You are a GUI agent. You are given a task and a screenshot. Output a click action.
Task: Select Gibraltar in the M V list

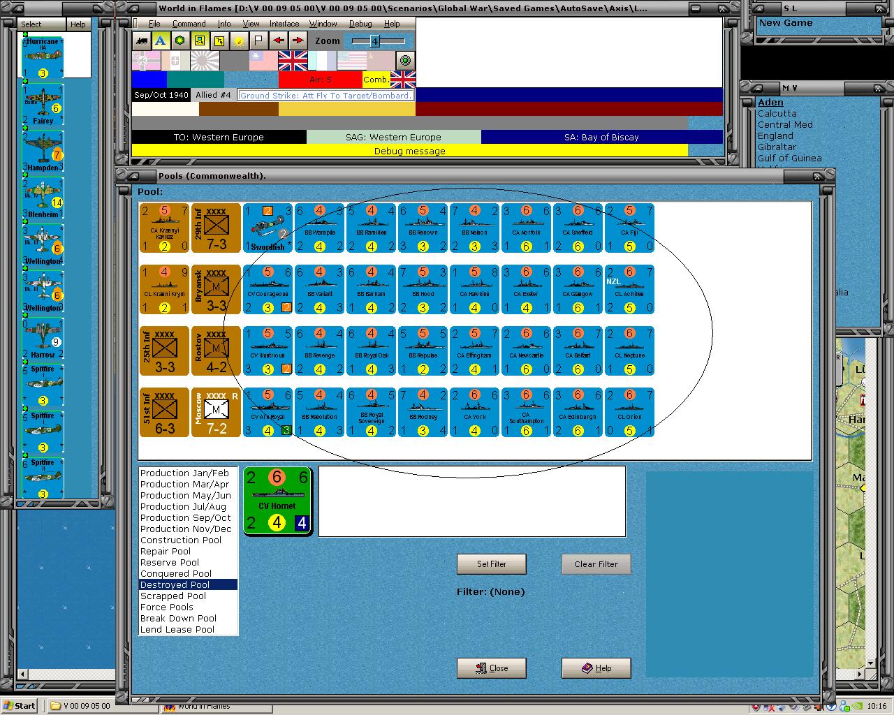click(x=777, y=147)
